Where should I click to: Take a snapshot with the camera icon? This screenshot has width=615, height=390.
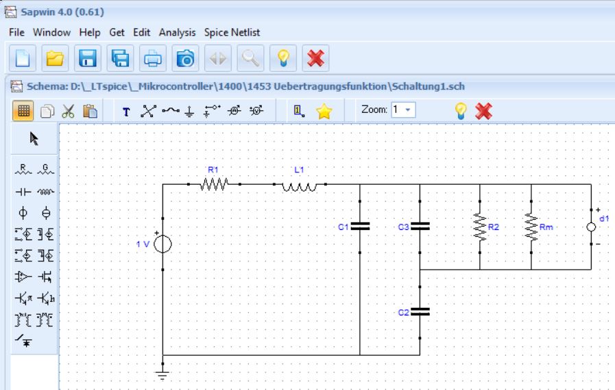click(x=185, y=58)
